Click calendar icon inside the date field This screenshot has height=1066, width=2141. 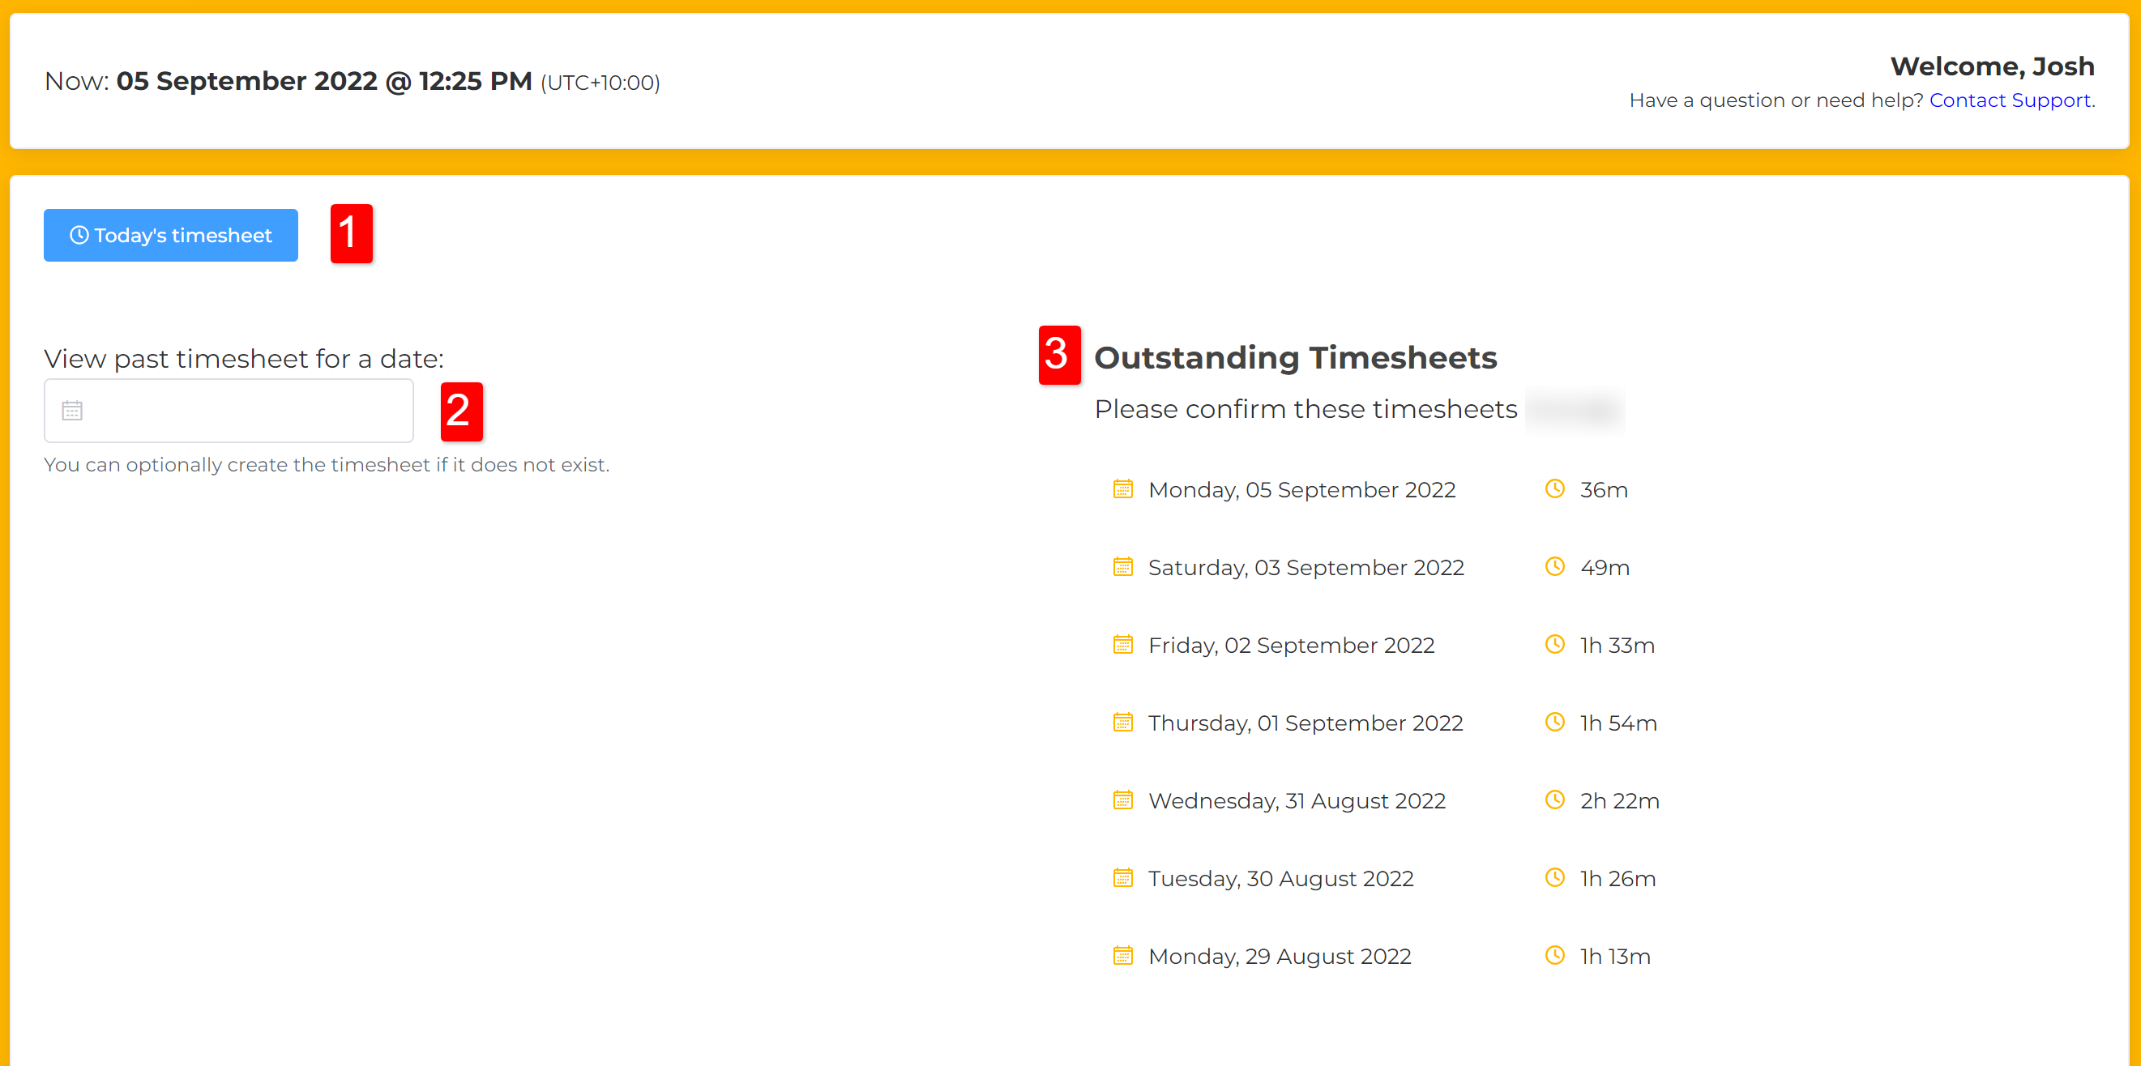click(72, 411)
